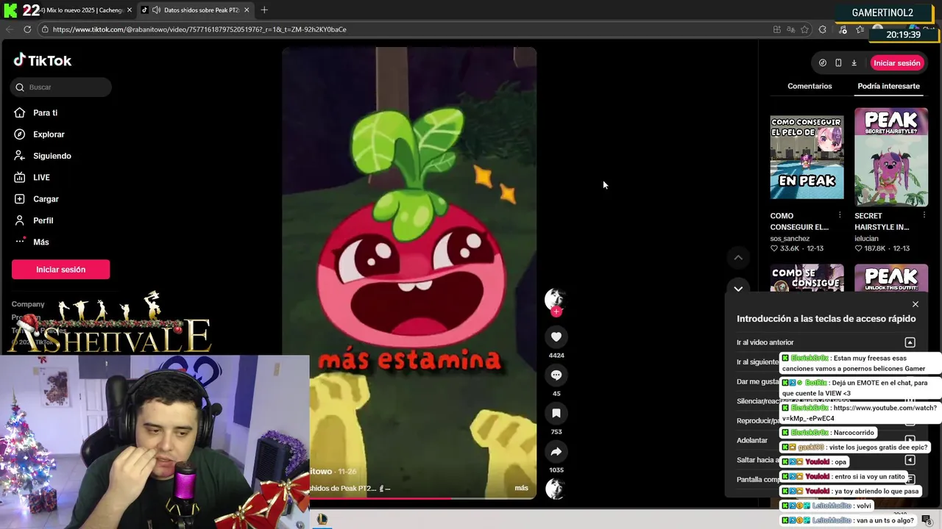942x529 pixels.
Task: Go to next video arrow
Action: tap(738, 289)
